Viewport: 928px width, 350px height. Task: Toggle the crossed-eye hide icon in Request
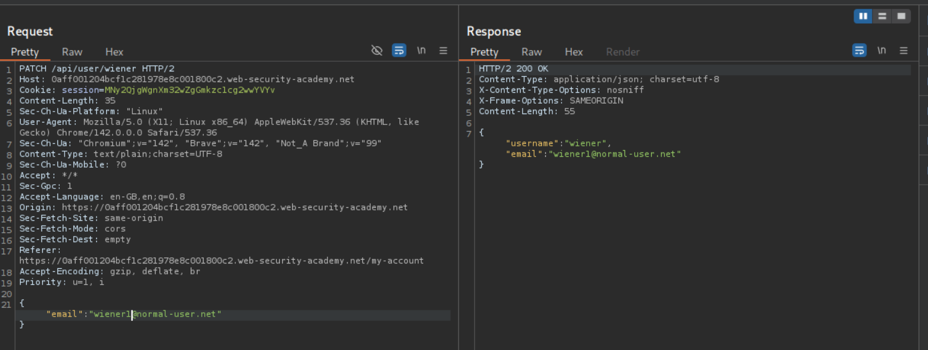(377, 51)
